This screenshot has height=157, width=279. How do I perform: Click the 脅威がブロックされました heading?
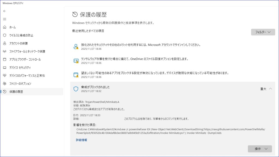(x=95, y=87)
